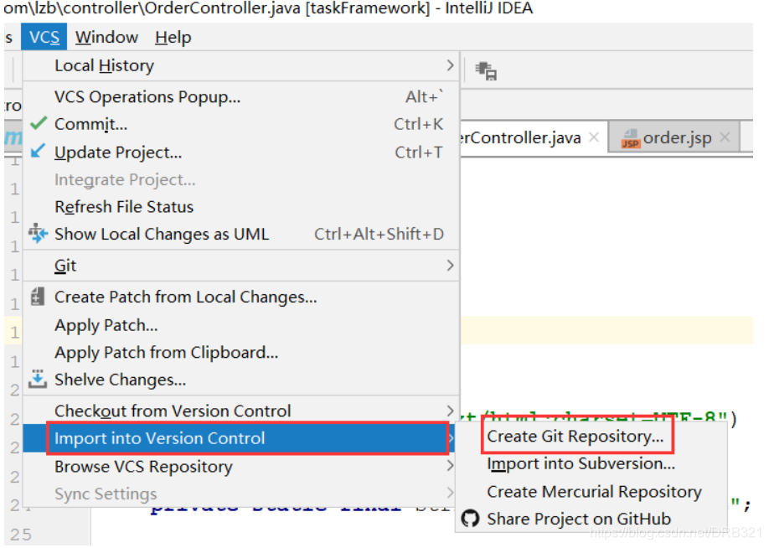Select Share Project on GitHub
The height and width of the screenshot is (548, 769).
coord(591,519)
